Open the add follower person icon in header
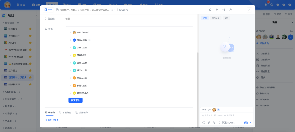 coord(231,10)
